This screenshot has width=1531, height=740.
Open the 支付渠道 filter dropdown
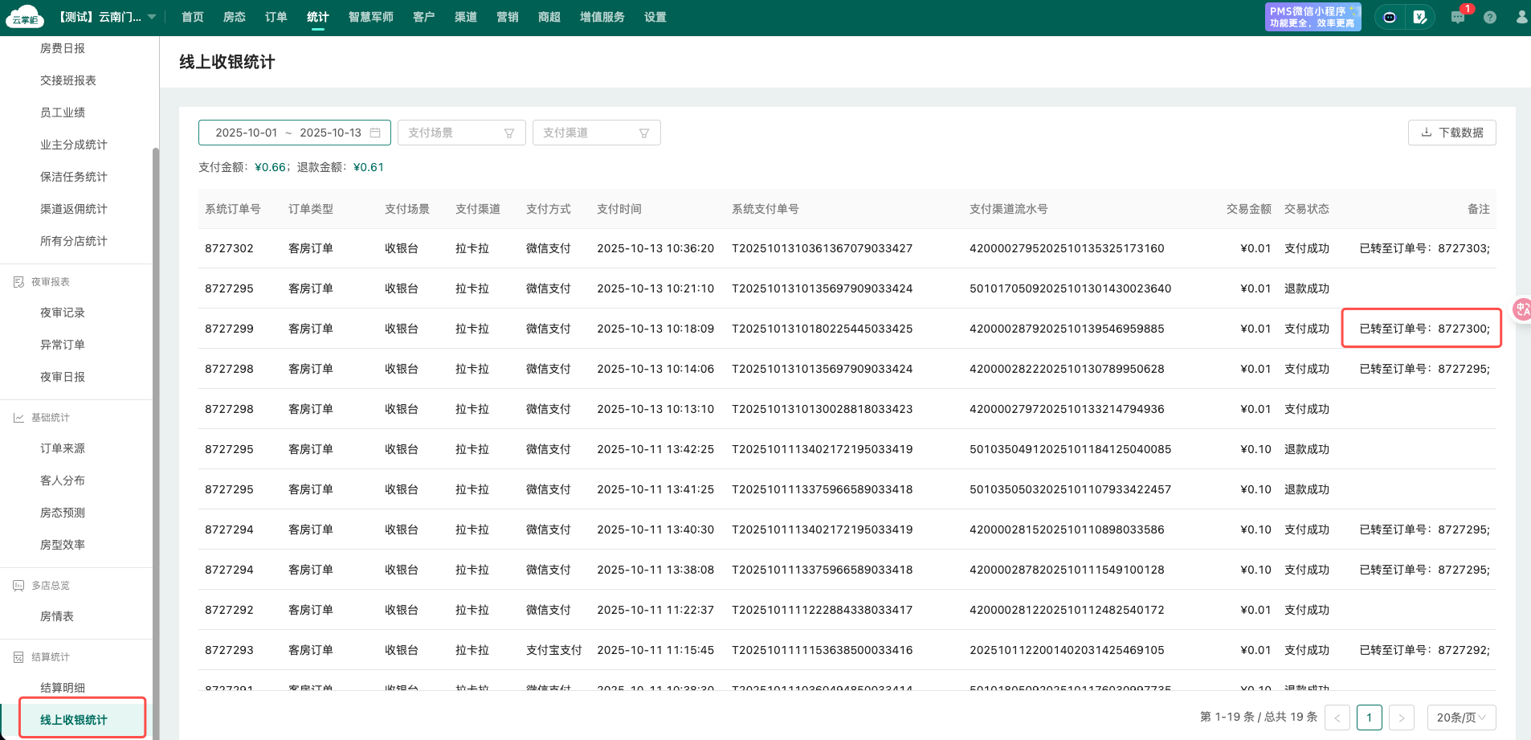[x=597, y=133]
